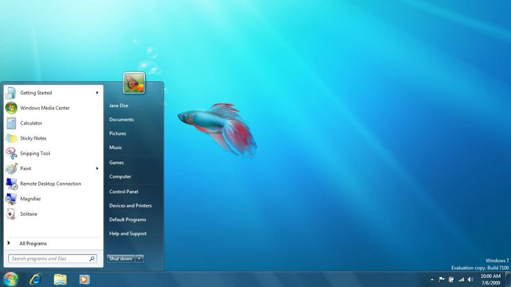
Task: Click the Search programs and files box
Action: pos(48,259)
